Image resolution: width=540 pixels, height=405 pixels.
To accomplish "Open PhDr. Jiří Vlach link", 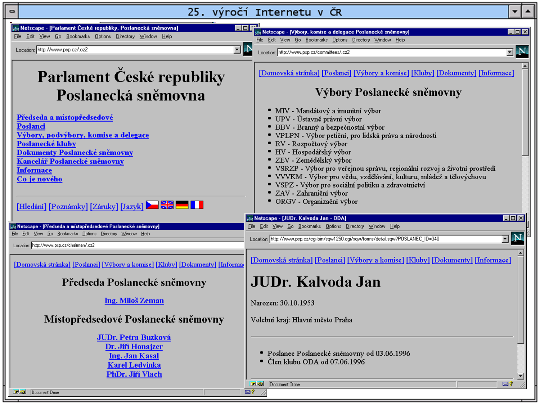I will click(134, 374).
